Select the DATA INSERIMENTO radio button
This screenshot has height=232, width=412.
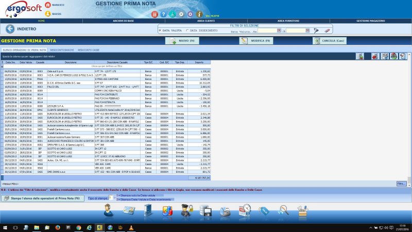click(x=187, y=30)
